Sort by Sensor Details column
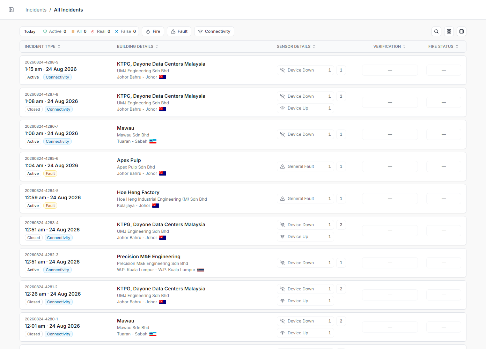The width and height of the screenshot is (486, 349). point(296,46)
